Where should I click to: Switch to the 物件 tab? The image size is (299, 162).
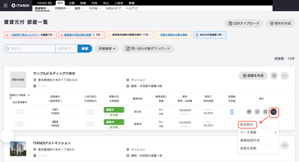point(60,3)
